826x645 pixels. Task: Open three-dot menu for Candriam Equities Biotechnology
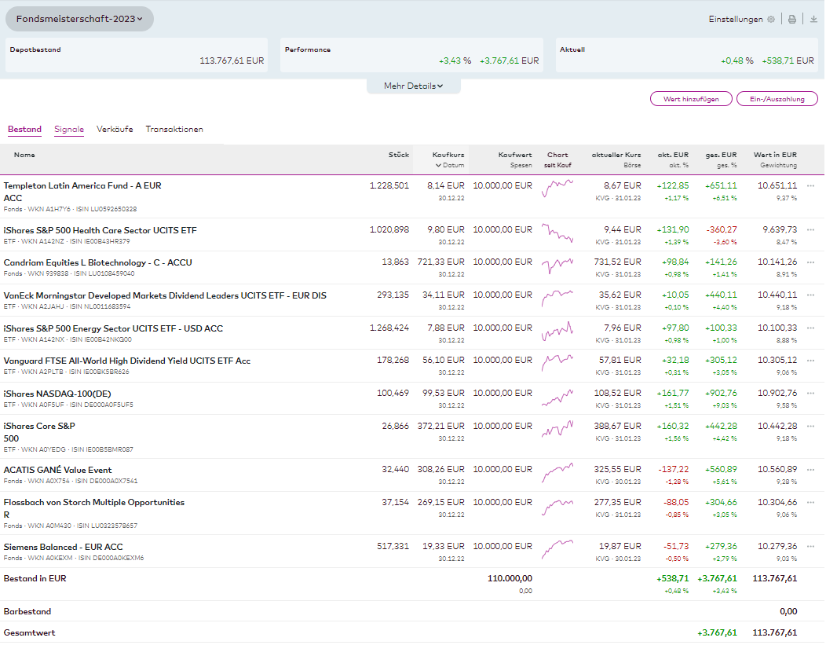click(810, 262)
